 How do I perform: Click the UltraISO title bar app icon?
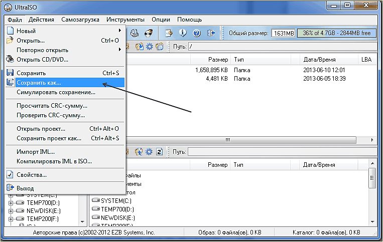[8, 8]
